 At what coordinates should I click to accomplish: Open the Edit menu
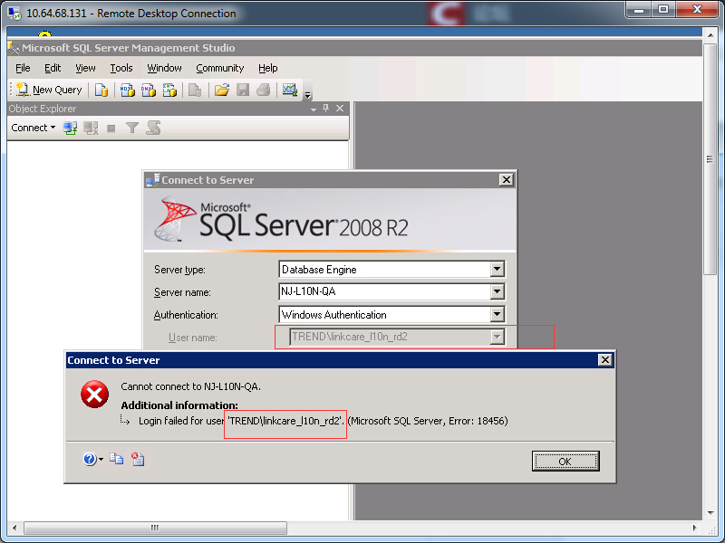[x=53, y=69]
